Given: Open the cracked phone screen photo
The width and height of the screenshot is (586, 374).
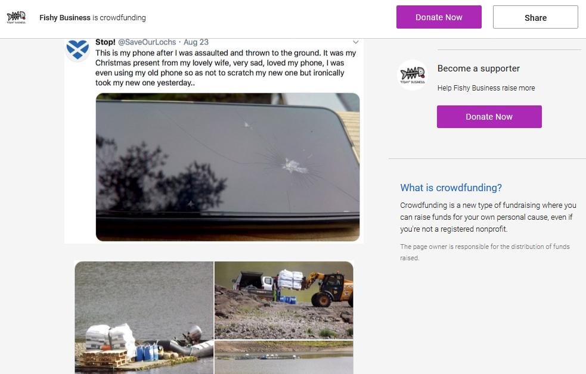Looking at the screenshot, I should tap(228, 167).
